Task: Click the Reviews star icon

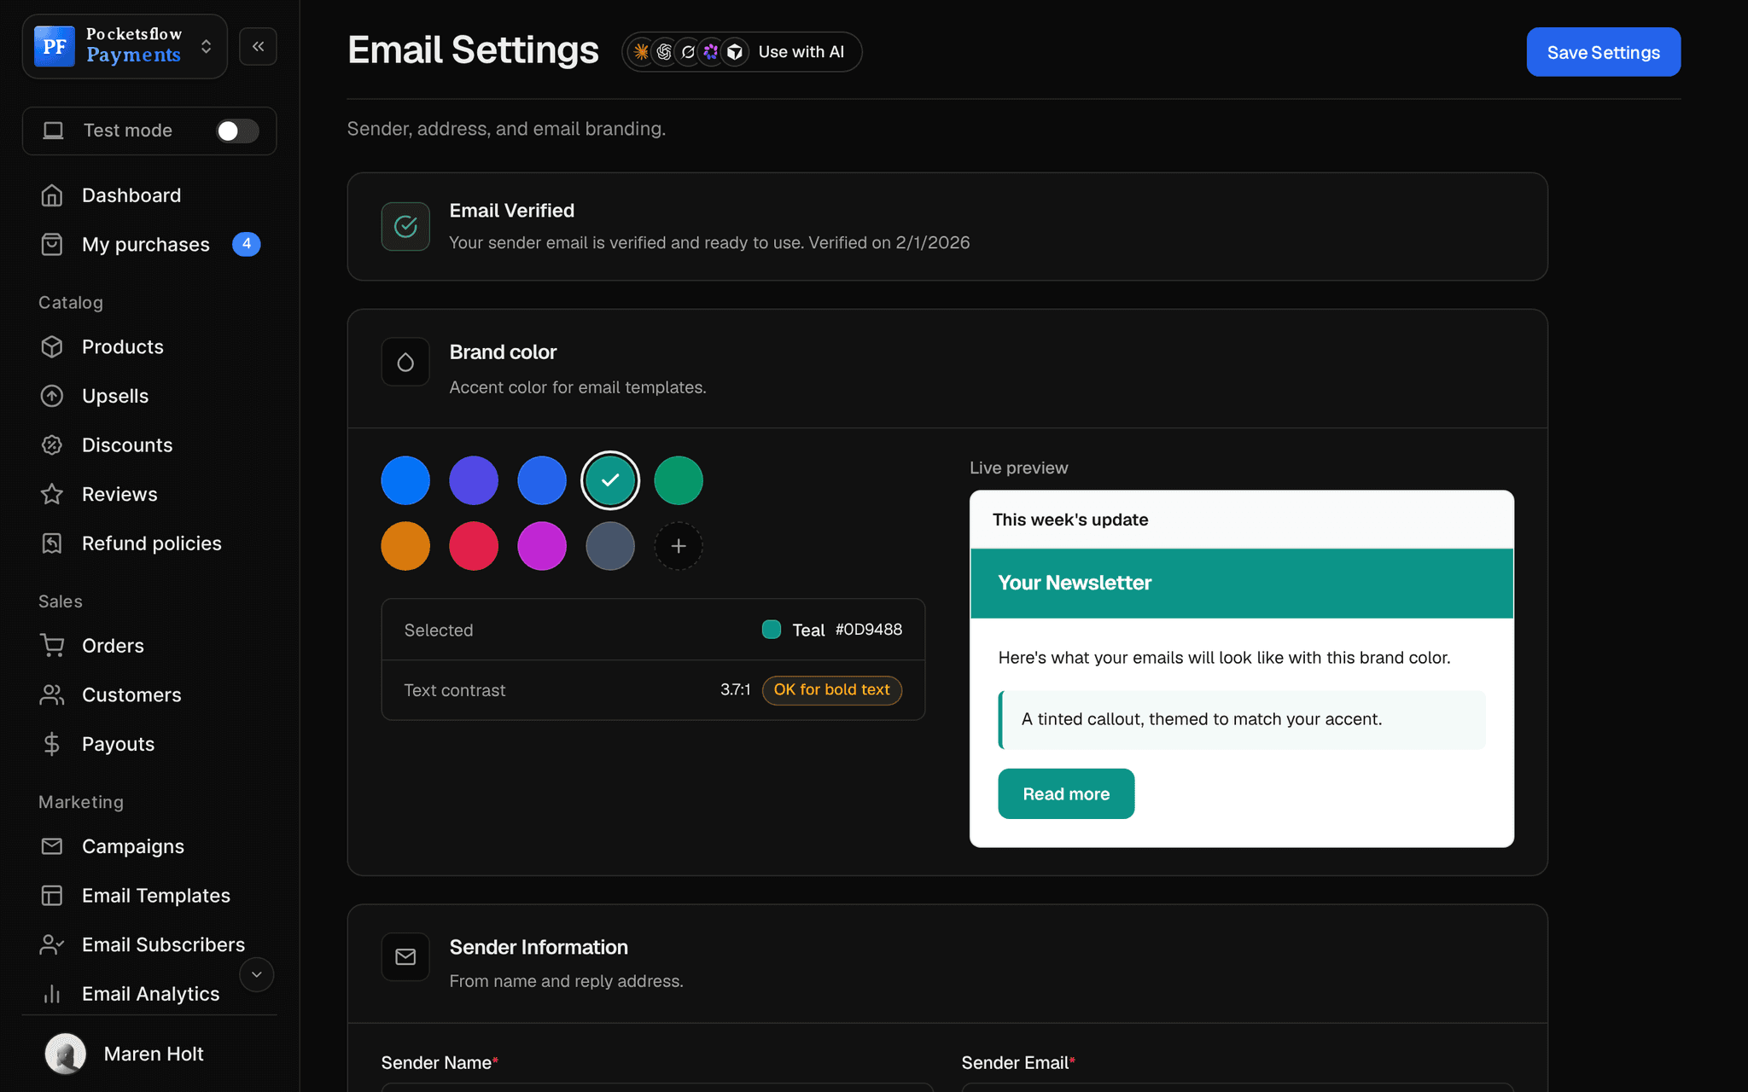Action: 52,494
